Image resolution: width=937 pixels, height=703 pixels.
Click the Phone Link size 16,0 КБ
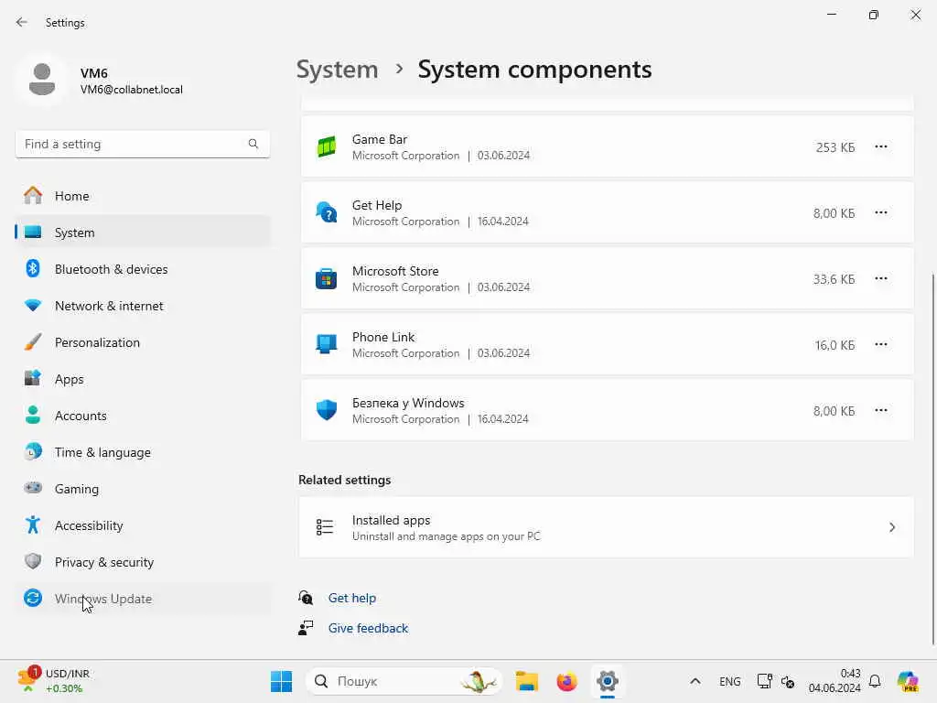(835, 345)
